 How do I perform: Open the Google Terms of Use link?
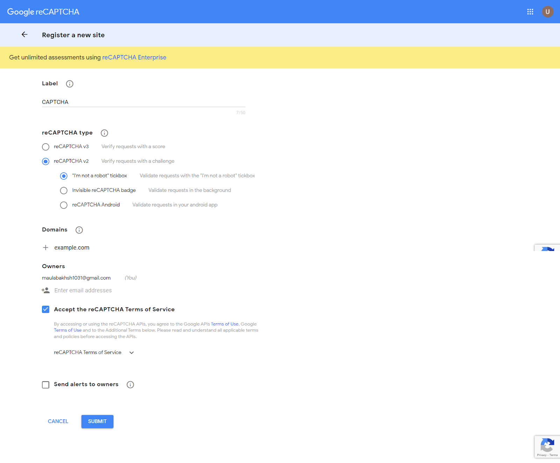(68, 330)
